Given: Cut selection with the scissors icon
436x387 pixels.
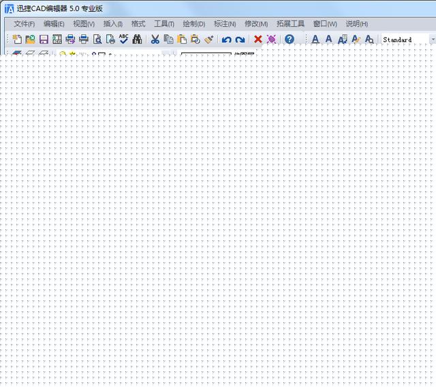Looking at the screenshot, I should point(155,39).
